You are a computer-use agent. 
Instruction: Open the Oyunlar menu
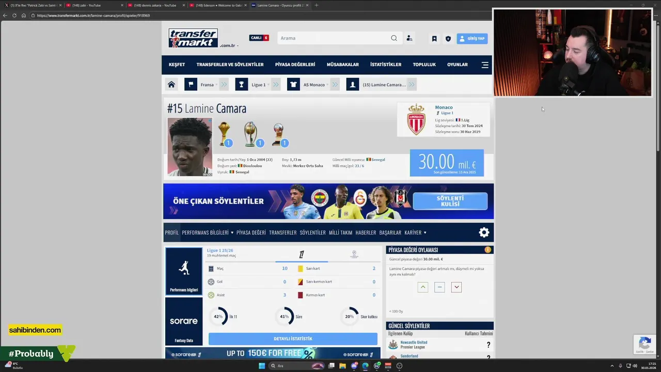[458, 65]
